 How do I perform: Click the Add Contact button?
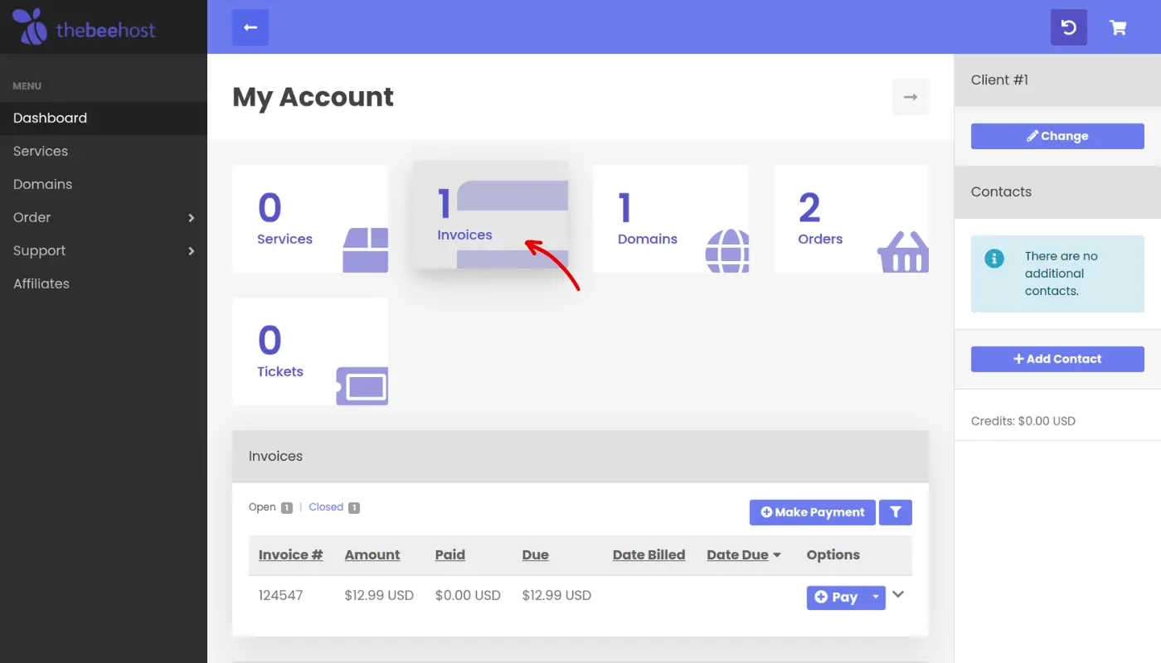pyautogui.click(x=1057, y=359)
